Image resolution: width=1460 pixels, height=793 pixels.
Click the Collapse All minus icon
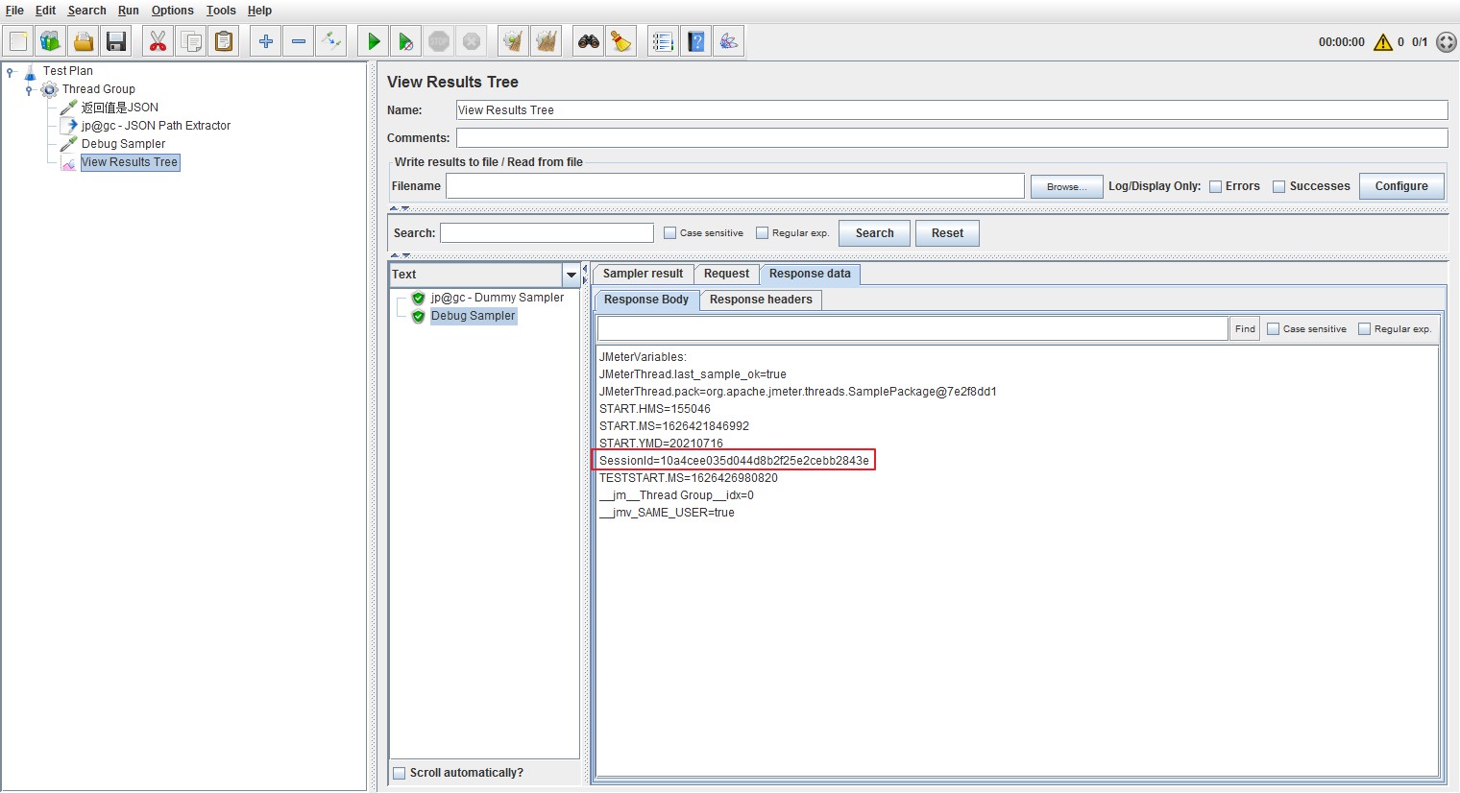tap(299, 41)
